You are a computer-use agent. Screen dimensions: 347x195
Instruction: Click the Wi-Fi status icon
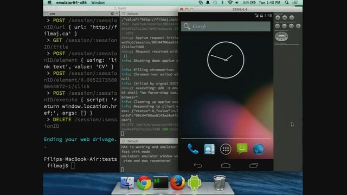(x=230, y=2)
